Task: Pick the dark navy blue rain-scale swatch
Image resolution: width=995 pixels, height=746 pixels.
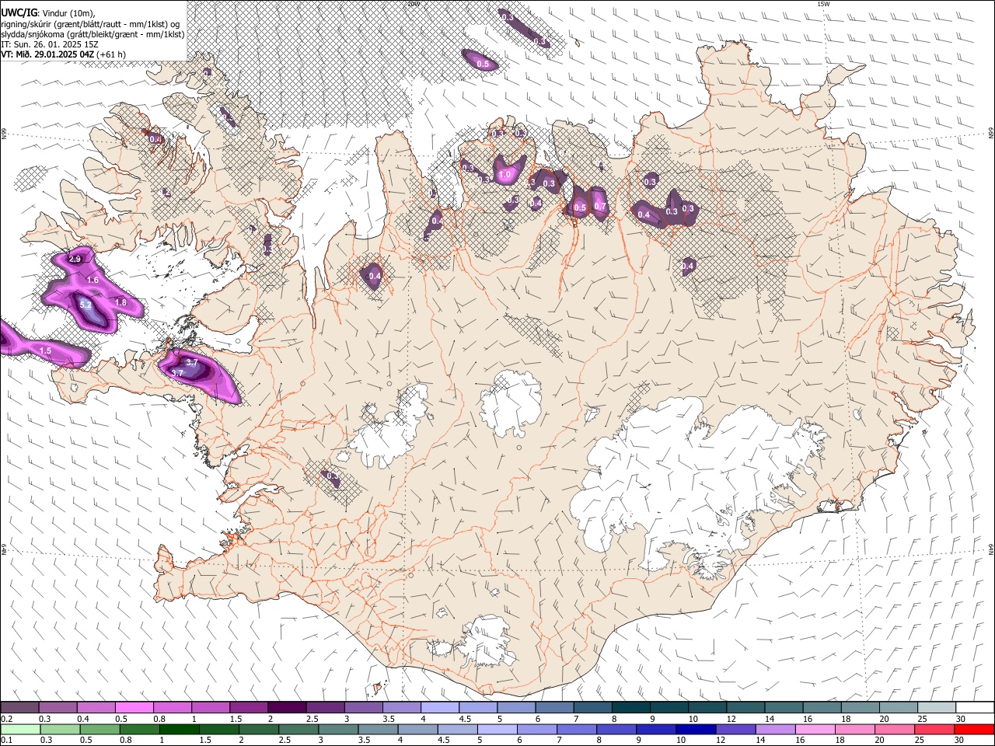Action: click(x=695, y=729)
